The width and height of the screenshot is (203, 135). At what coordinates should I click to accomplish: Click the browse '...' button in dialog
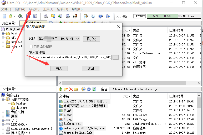click(x=115, y=58)
